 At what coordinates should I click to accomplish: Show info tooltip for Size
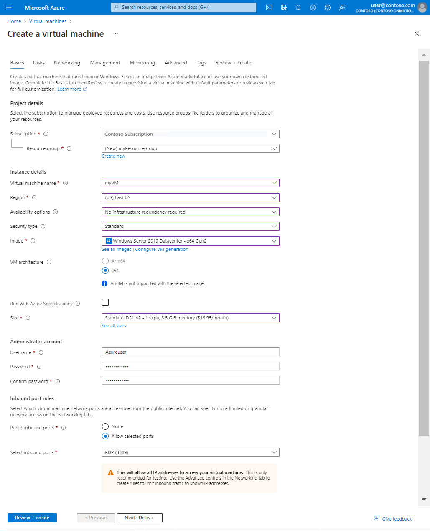pyautogui.click(x=28, y=318)
